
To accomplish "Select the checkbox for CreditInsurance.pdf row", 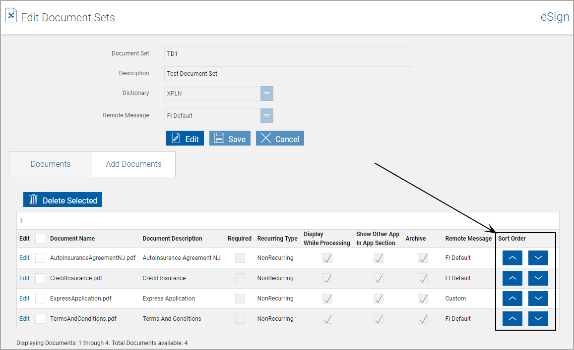I will coord(39,278).
